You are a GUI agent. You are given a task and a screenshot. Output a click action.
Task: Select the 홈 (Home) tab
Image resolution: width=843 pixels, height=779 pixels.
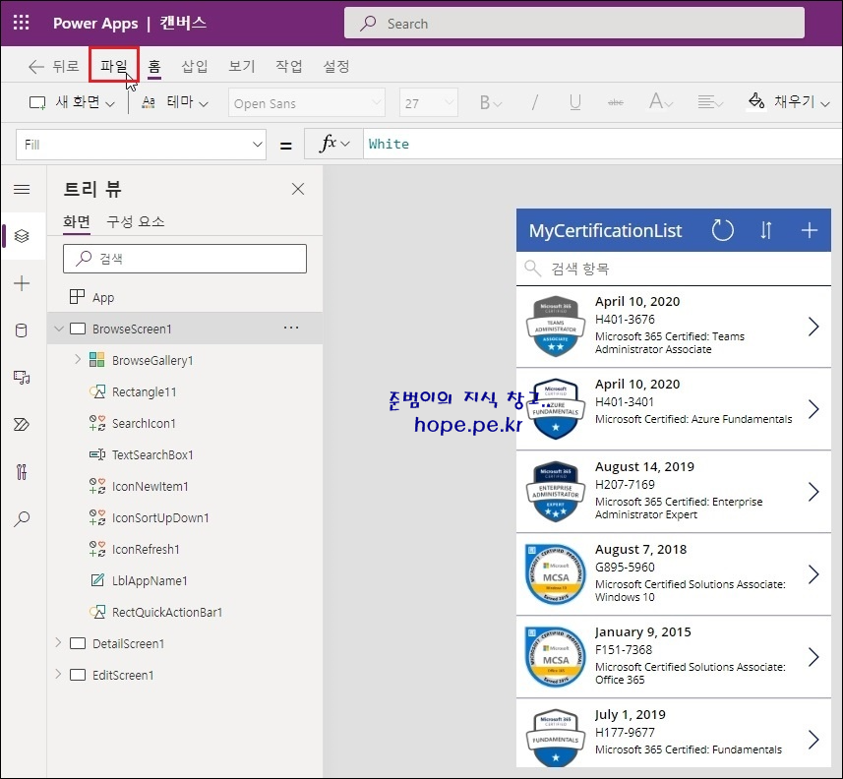[x=154, y=66]
